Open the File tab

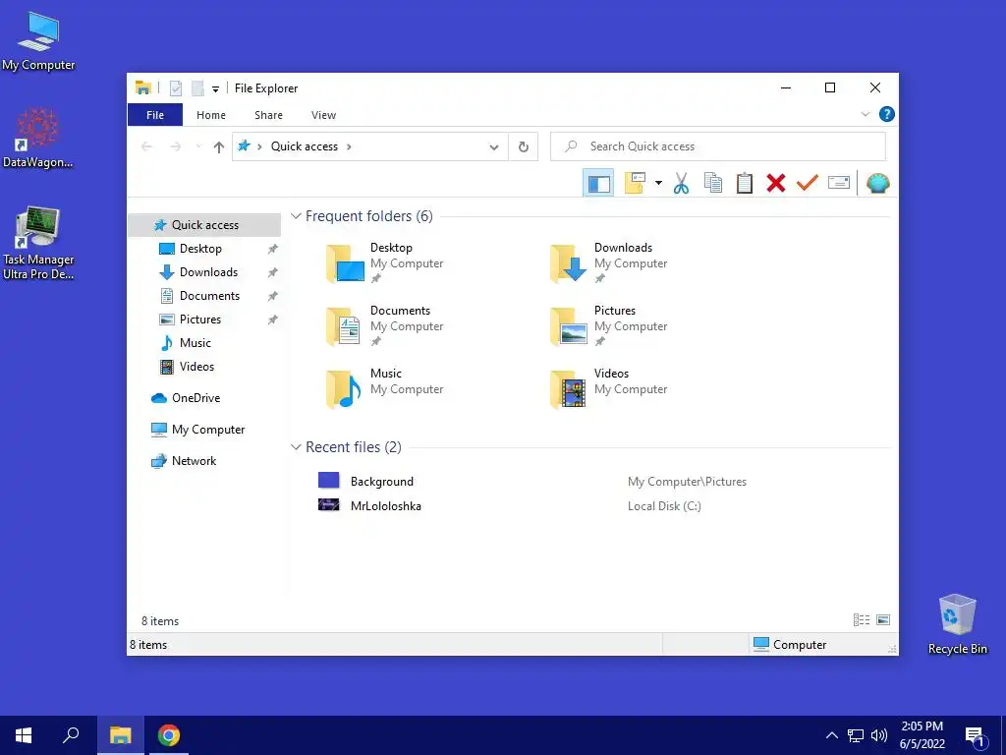pyautogui.click(x=155, y=115)
